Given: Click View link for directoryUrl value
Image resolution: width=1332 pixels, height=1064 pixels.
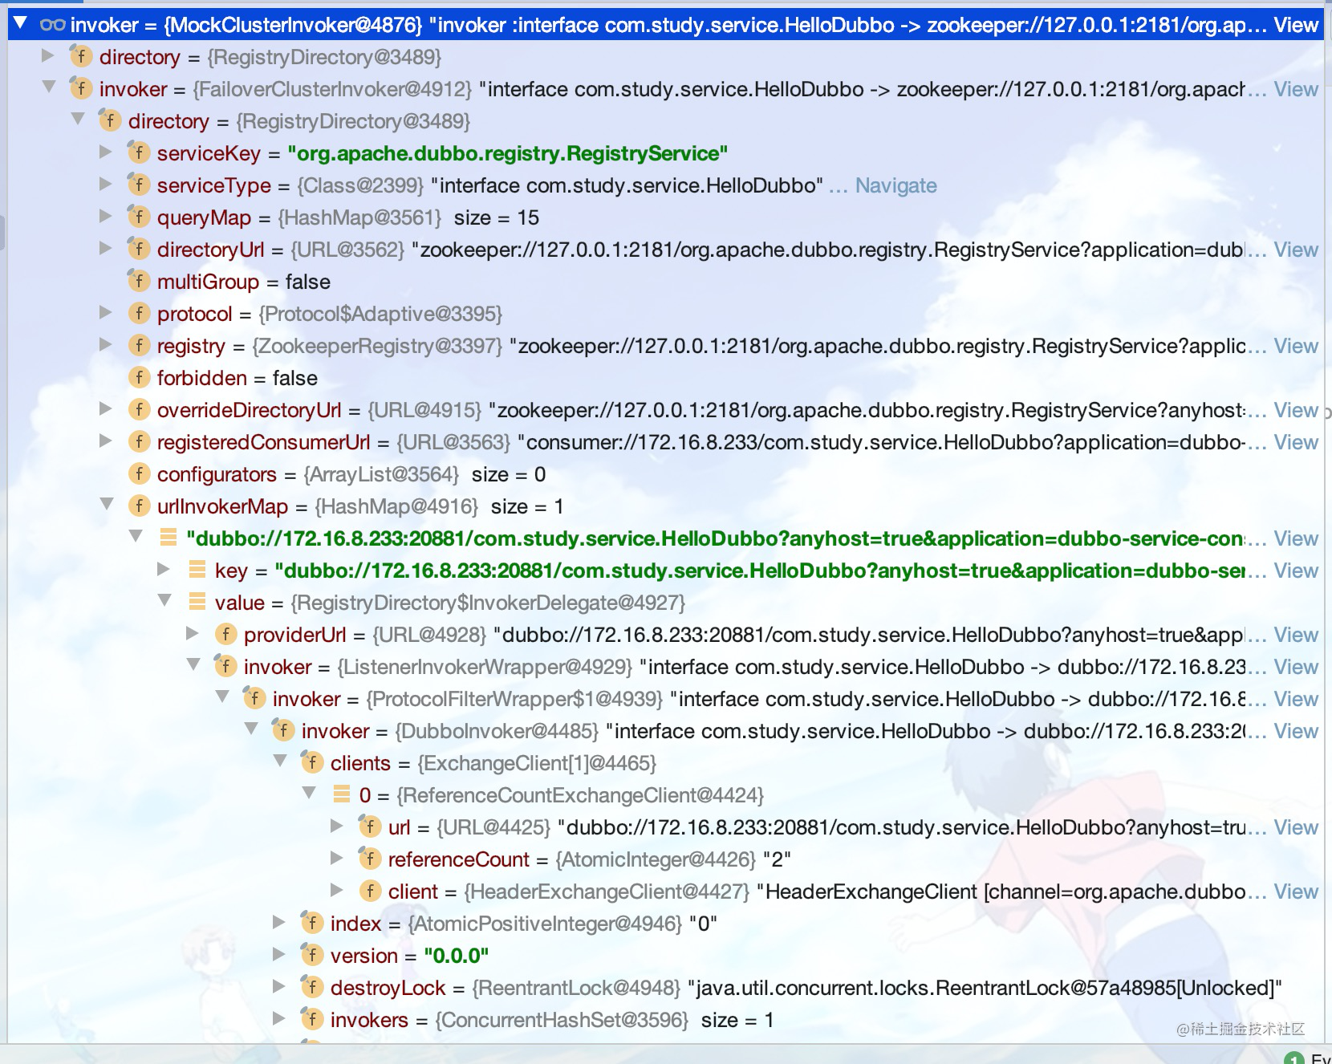Looking at the screenshot, I should (1296, 250).
